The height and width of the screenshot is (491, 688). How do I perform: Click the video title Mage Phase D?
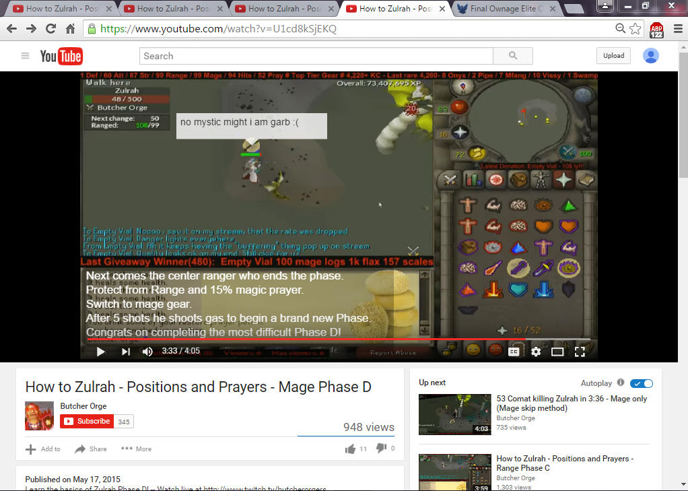199,387
